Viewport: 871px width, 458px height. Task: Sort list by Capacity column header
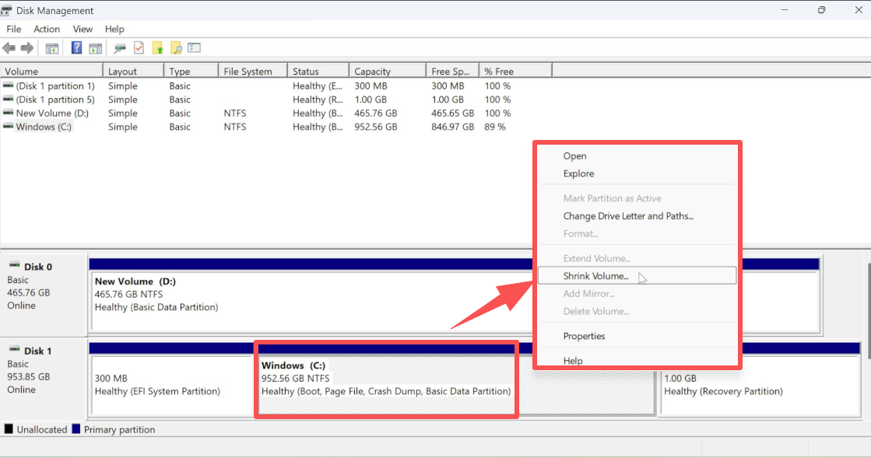point(372,72)
